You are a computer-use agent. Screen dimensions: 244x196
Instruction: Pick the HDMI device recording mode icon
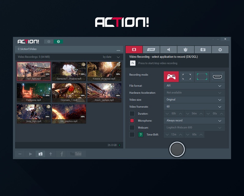[x=217, y=77]
